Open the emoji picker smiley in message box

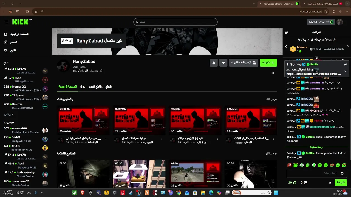(342, 173)
